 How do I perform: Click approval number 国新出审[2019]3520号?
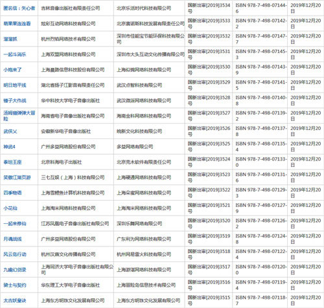pyautogui.click(x=209, y=224)
